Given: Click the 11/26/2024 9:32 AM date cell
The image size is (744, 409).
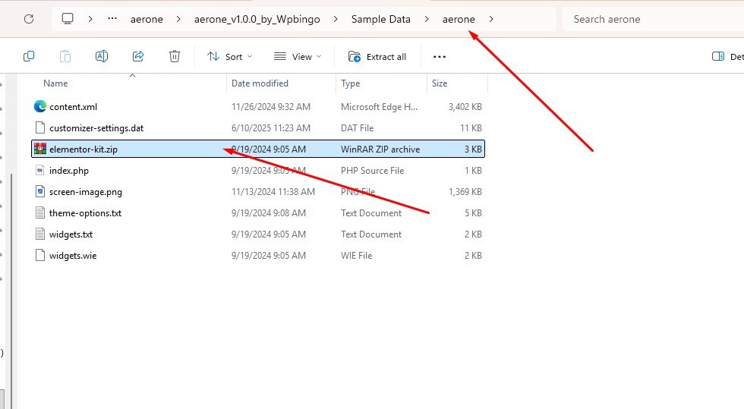Looking at the screenshot, I should click(271, 107).
